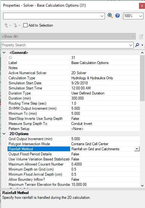Select the Active Numerical Solver row
This screenshot has width=145, height=208.
(x=74, y=73)
